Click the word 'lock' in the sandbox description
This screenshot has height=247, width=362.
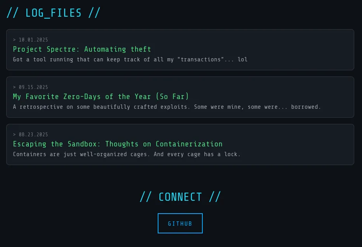pos(231,155)
